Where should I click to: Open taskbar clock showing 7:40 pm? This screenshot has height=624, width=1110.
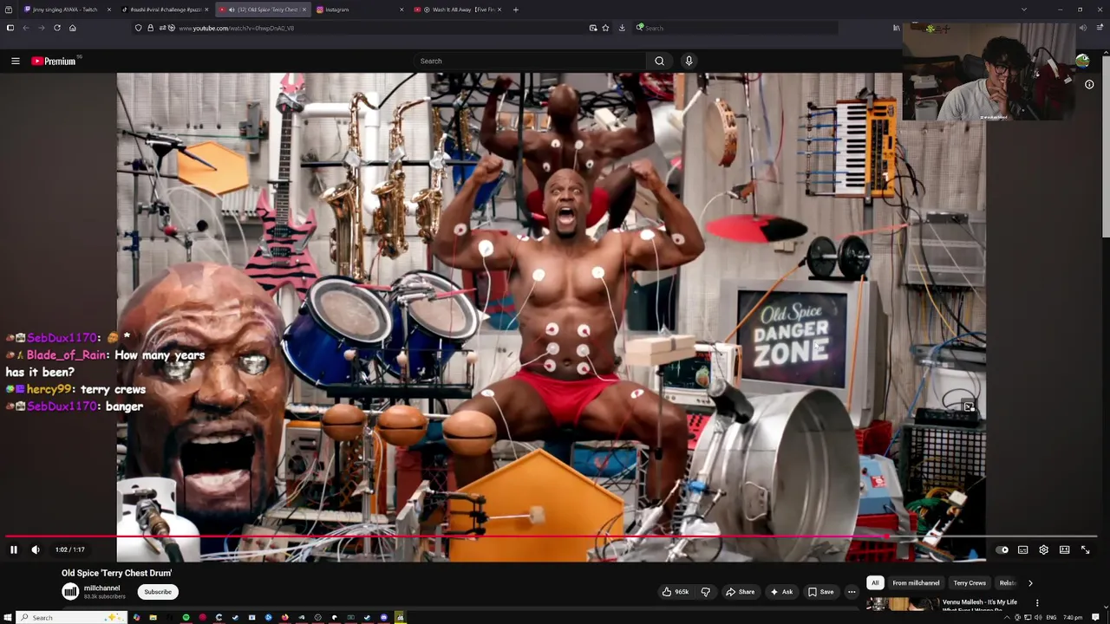point(1073,618)
